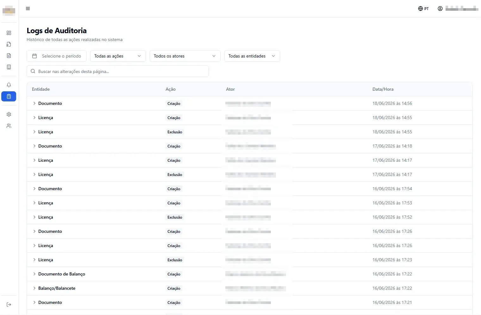Click Criação badge in Documento de Balanço row
Screen dimensions: 481x315
[174, 274]
